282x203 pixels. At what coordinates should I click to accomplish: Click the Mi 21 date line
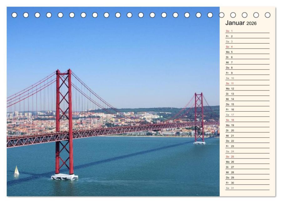(248, 136)
